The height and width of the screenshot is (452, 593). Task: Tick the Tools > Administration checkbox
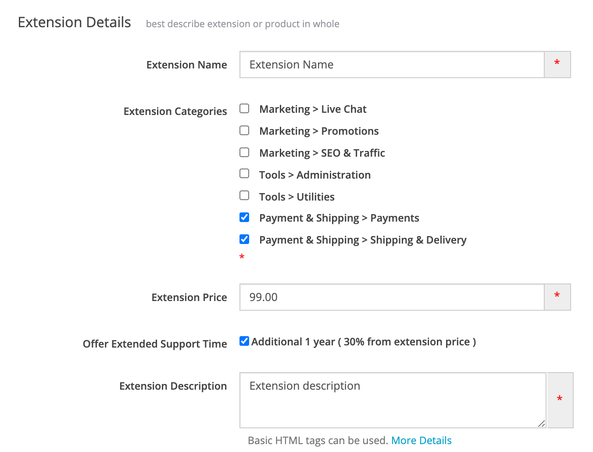pos(244,173)
